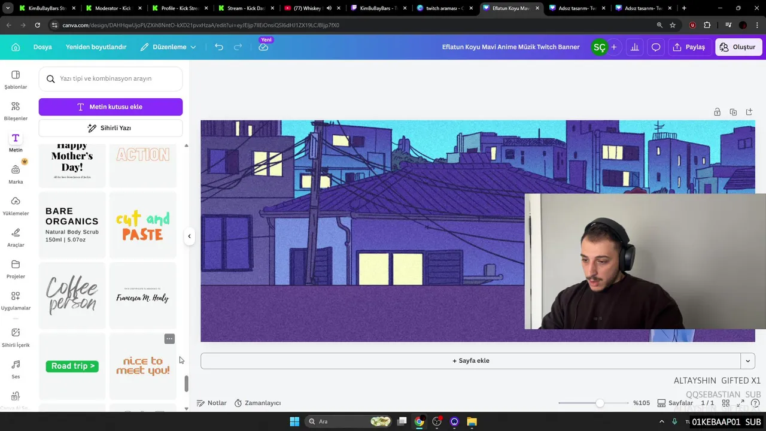Enter fullscreen presentation mode icon
Image resolution: width=766 pixels, height=431 pixels.
(741, 403)
